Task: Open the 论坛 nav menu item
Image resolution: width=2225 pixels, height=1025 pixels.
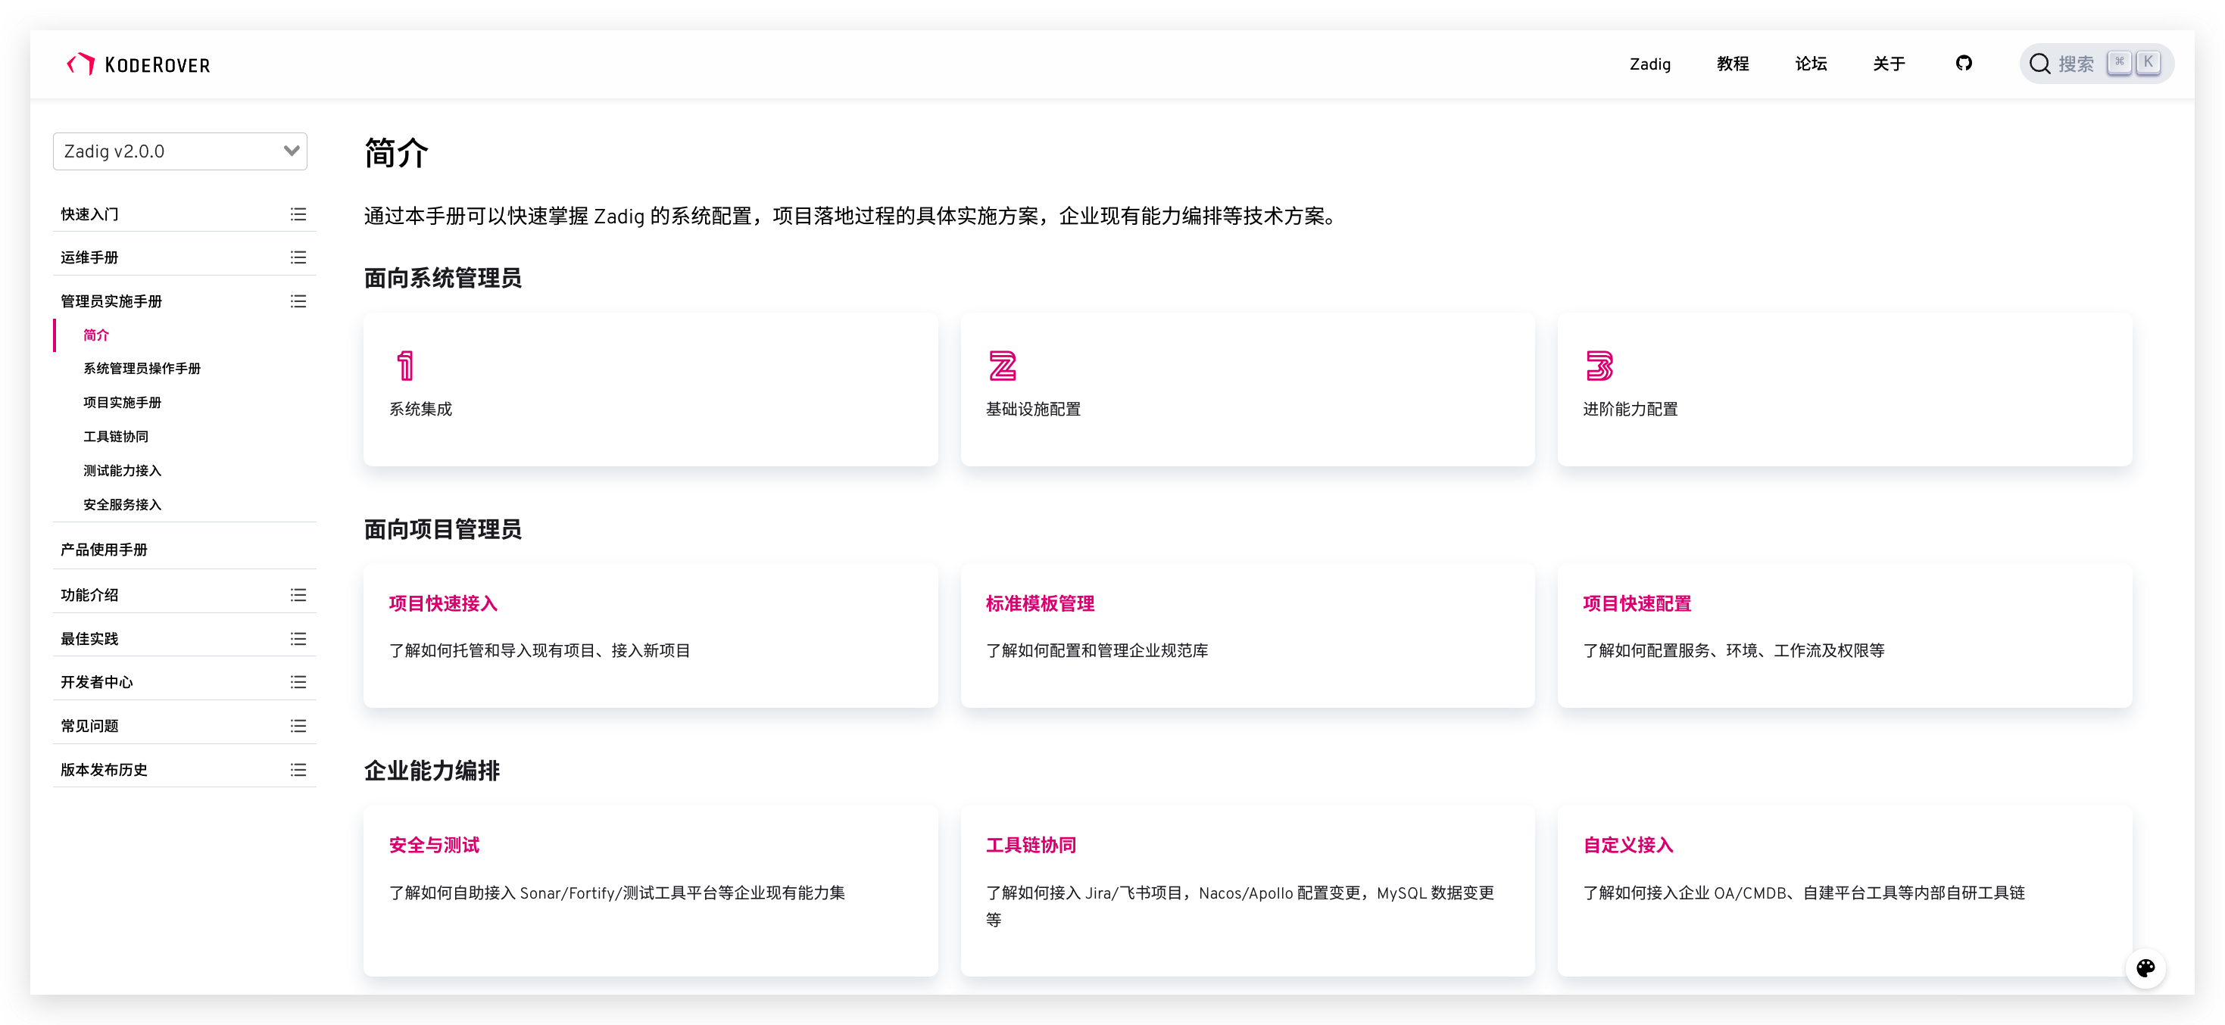Action: point(1811,64)
